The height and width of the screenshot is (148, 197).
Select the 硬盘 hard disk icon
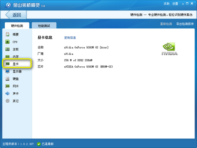pos(7,79)
